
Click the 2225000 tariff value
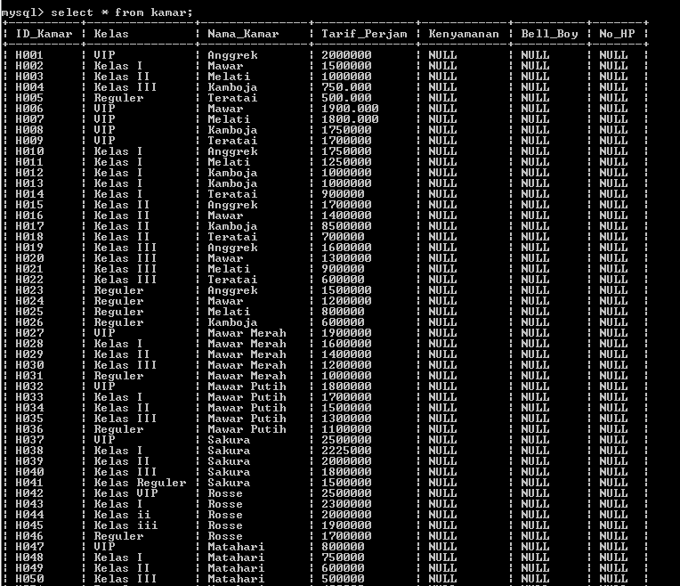click(x=346, y=451)
